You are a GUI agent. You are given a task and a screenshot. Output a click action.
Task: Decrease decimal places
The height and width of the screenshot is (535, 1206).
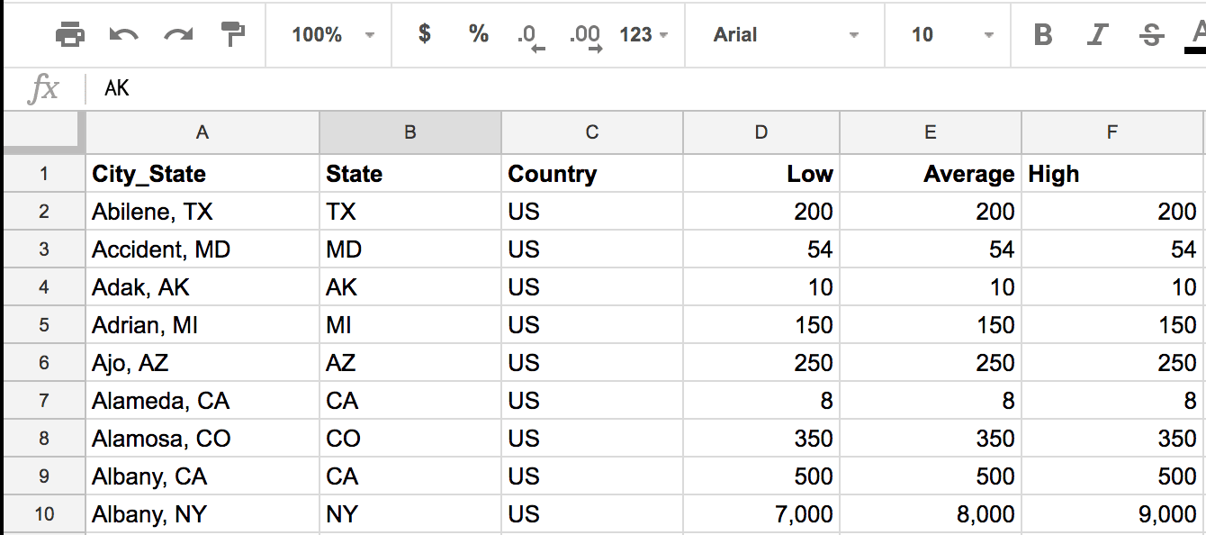[x=531, y=35]
